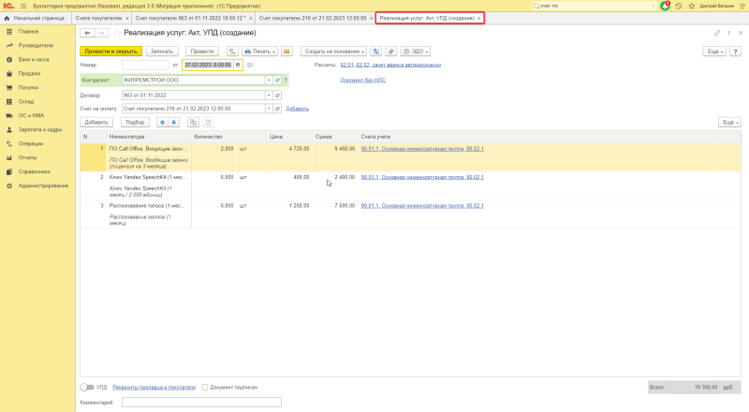Get link to document icon at top right
This screenshot has height=412, width=749.
(x=716, y=33)
